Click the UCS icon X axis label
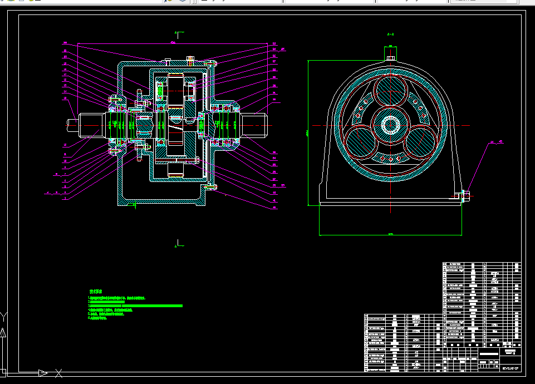This screenshot has width=535, height=384. [x=58, y=373]
